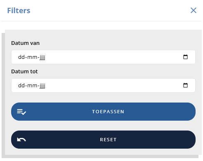Click the undo arrow icon on the Reset button
203x161 pixels.
(21, 140)
